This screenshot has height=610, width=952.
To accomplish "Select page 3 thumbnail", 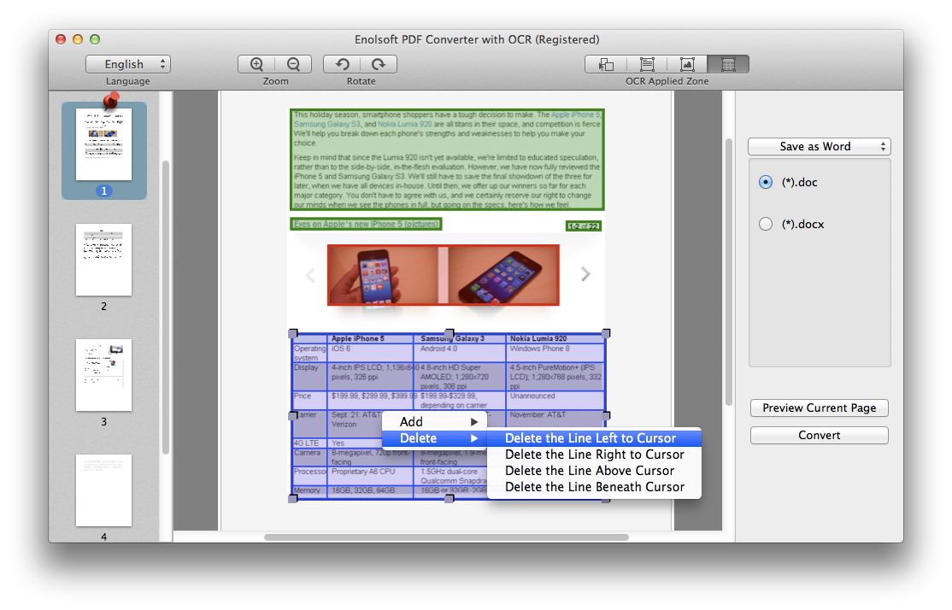I will click(103, 375).
